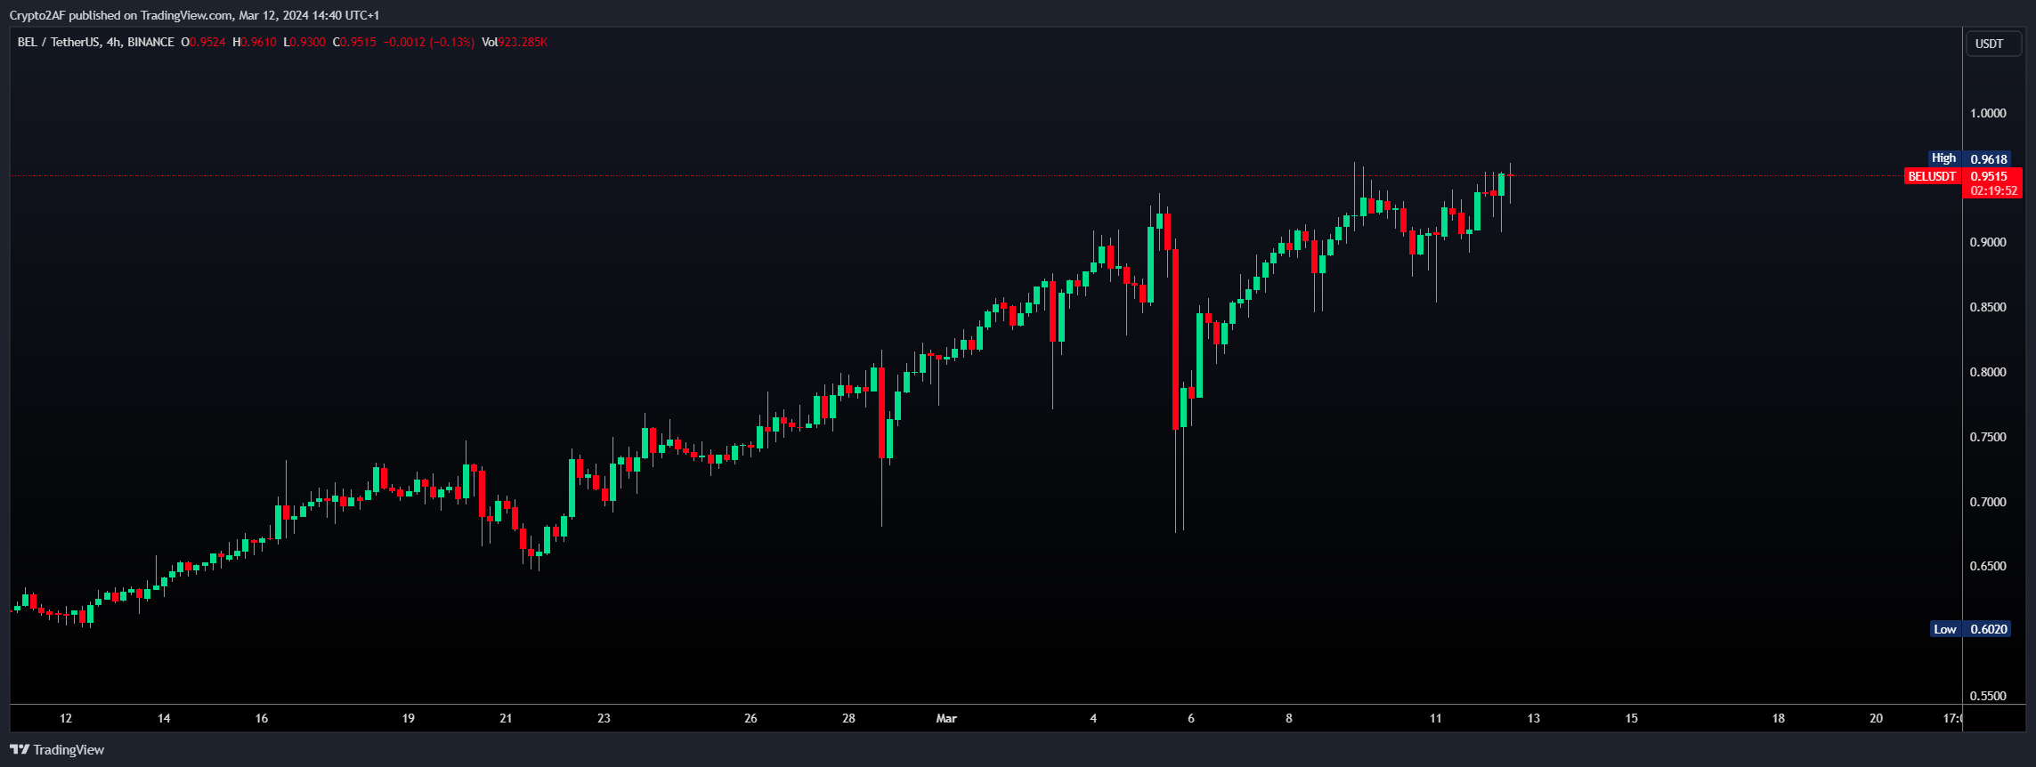Click date 20 on the time axis
The width and height of the screenshot is (2036, 767).
[x=1876, y=718]
